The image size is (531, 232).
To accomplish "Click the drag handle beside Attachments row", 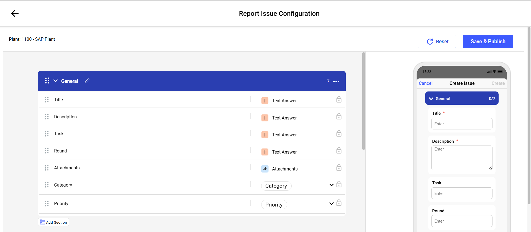I will coord(47,168).
